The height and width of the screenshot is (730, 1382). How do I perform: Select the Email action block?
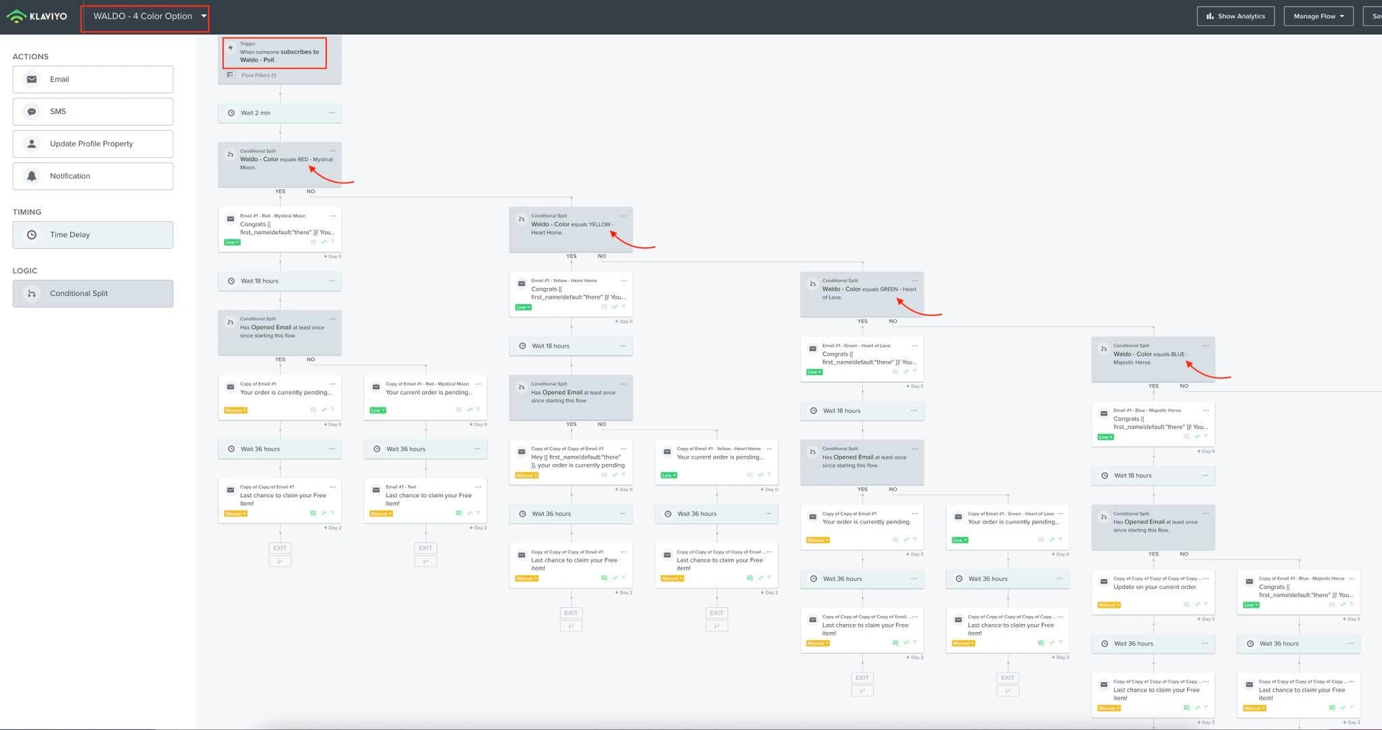tap(92, 80)
